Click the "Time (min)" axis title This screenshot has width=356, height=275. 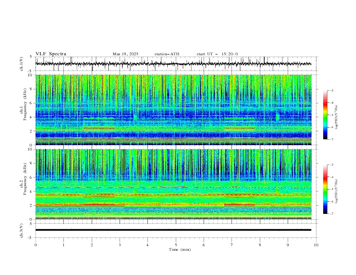(x=180, y=249)
